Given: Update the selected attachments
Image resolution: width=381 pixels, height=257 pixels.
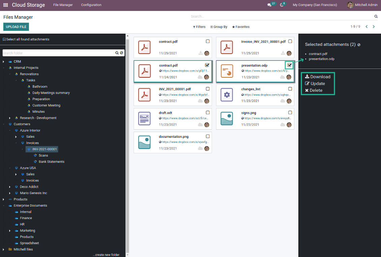Looking at the screenshot, I should 315,83.
